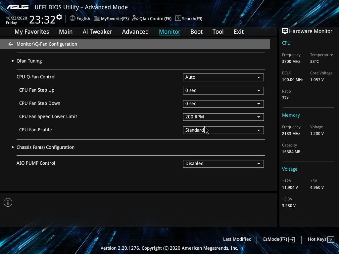The height and width of the screenshot is (254, 339).
Task: Switch to EzMode(F7)
Action: pyautogui.click(x=275, y=239)
